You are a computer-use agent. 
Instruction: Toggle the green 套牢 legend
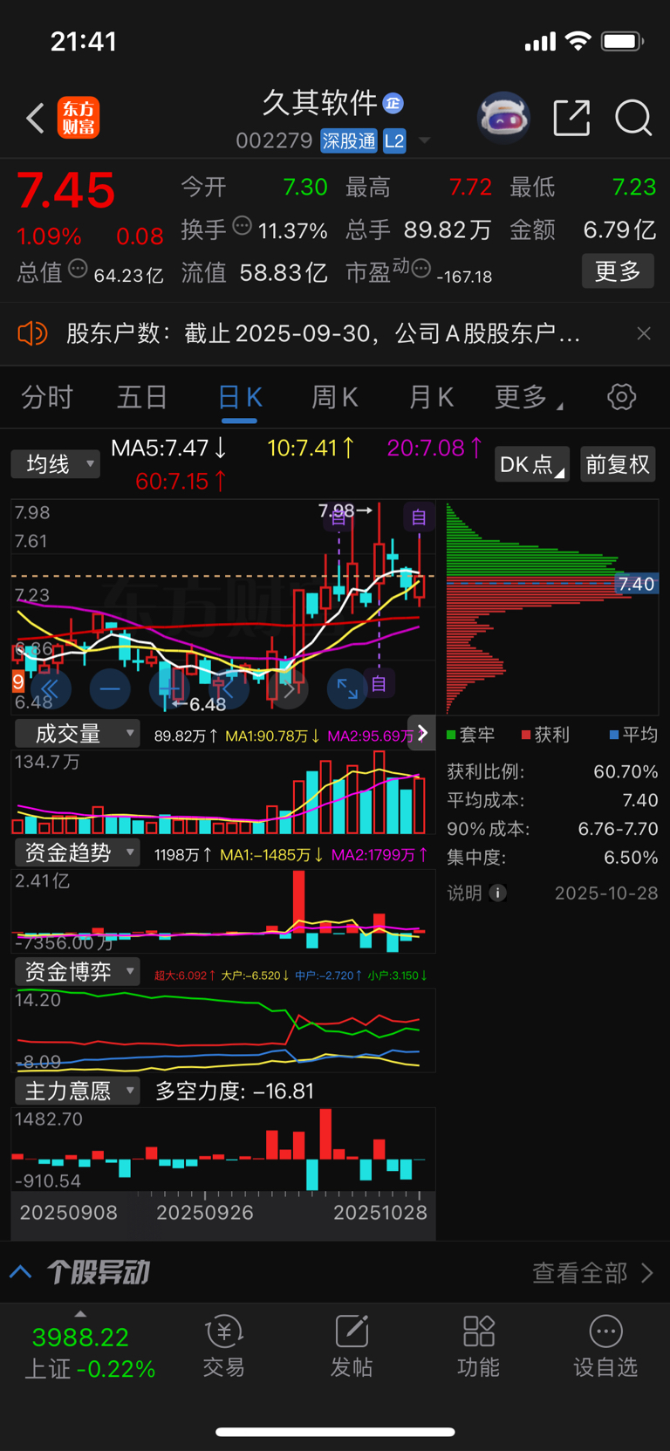point(471,735)
